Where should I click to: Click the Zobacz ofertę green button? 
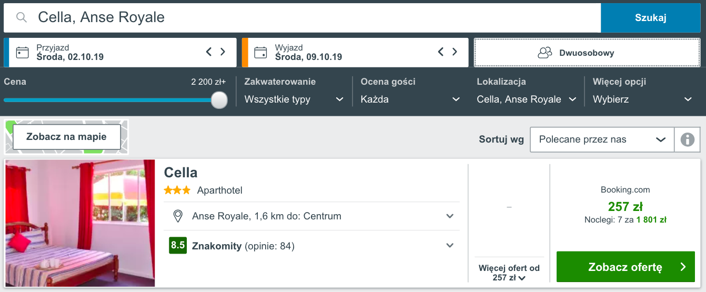tap(626, 267)
